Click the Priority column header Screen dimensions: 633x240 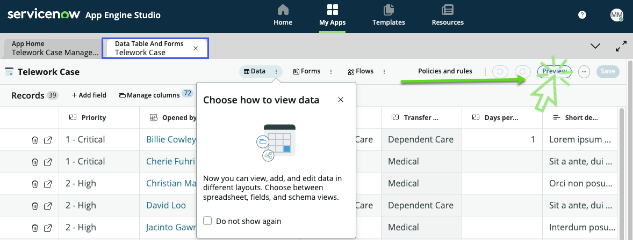coord(93,118)
